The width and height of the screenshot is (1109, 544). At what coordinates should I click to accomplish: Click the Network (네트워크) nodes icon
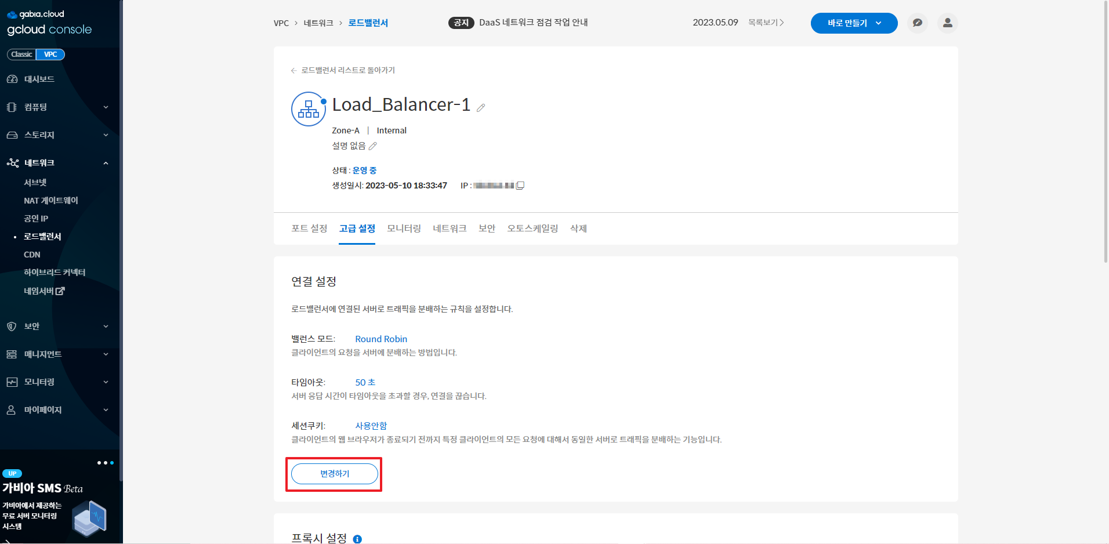12,163
